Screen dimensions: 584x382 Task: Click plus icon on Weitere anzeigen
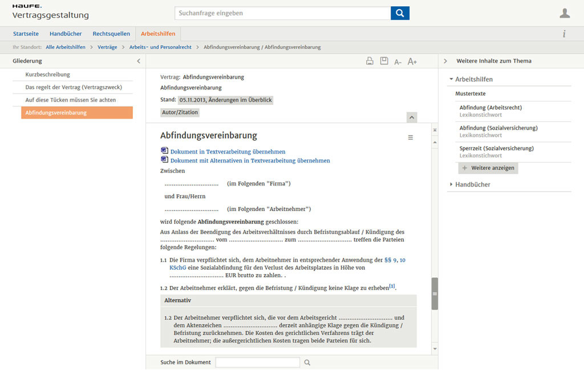464,168
